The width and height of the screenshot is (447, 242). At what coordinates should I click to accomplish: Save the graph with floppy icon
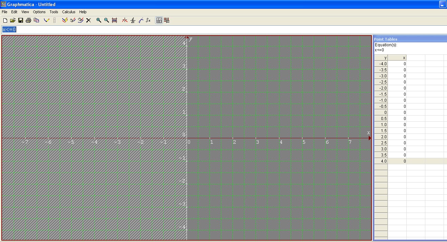pyautogui.click(x=20, y=20)
